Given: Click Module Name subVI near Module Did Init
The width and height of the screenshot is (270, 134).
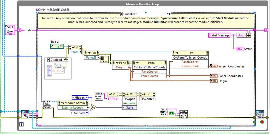Looking at the screenshot, I should [164, 112].
